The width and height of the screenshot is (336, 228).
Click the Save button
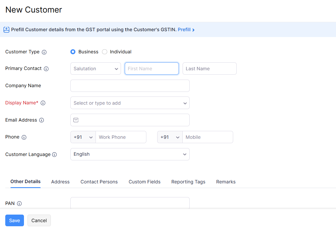(15, 220)
